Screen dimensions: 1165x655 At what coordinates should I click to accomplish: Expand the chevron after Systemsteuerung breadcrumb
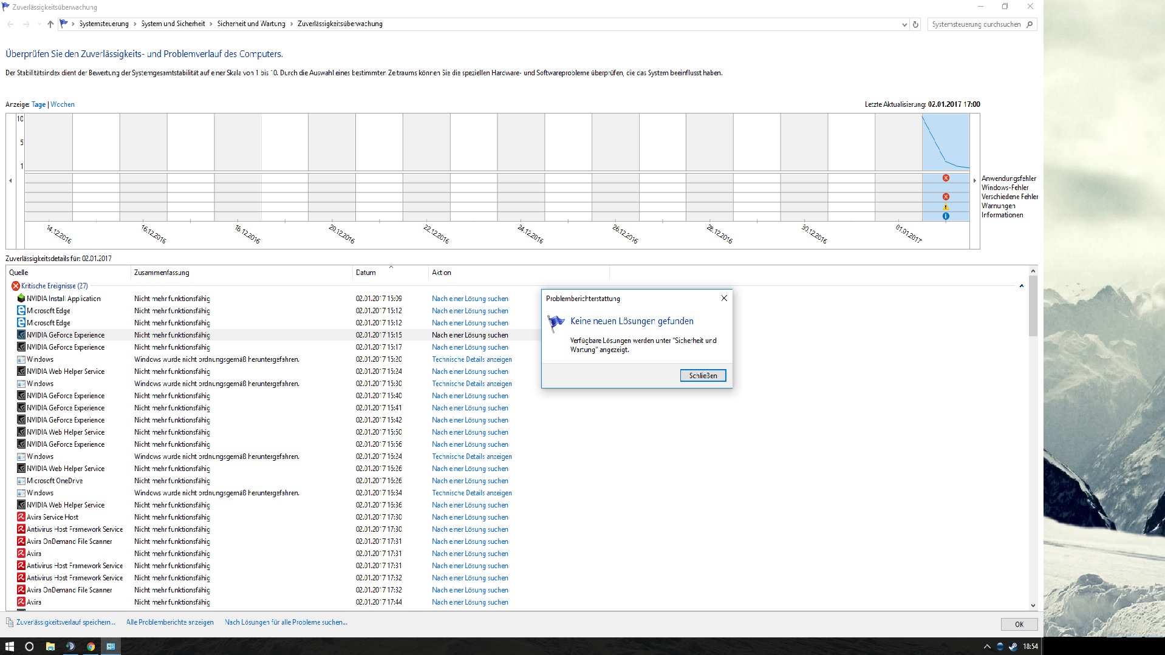click(135, 24)
